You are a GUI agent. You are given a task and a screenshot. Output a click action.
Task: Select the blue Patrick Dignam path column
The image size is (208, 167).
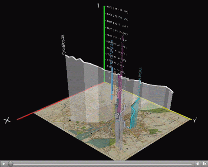click(112, 84)
